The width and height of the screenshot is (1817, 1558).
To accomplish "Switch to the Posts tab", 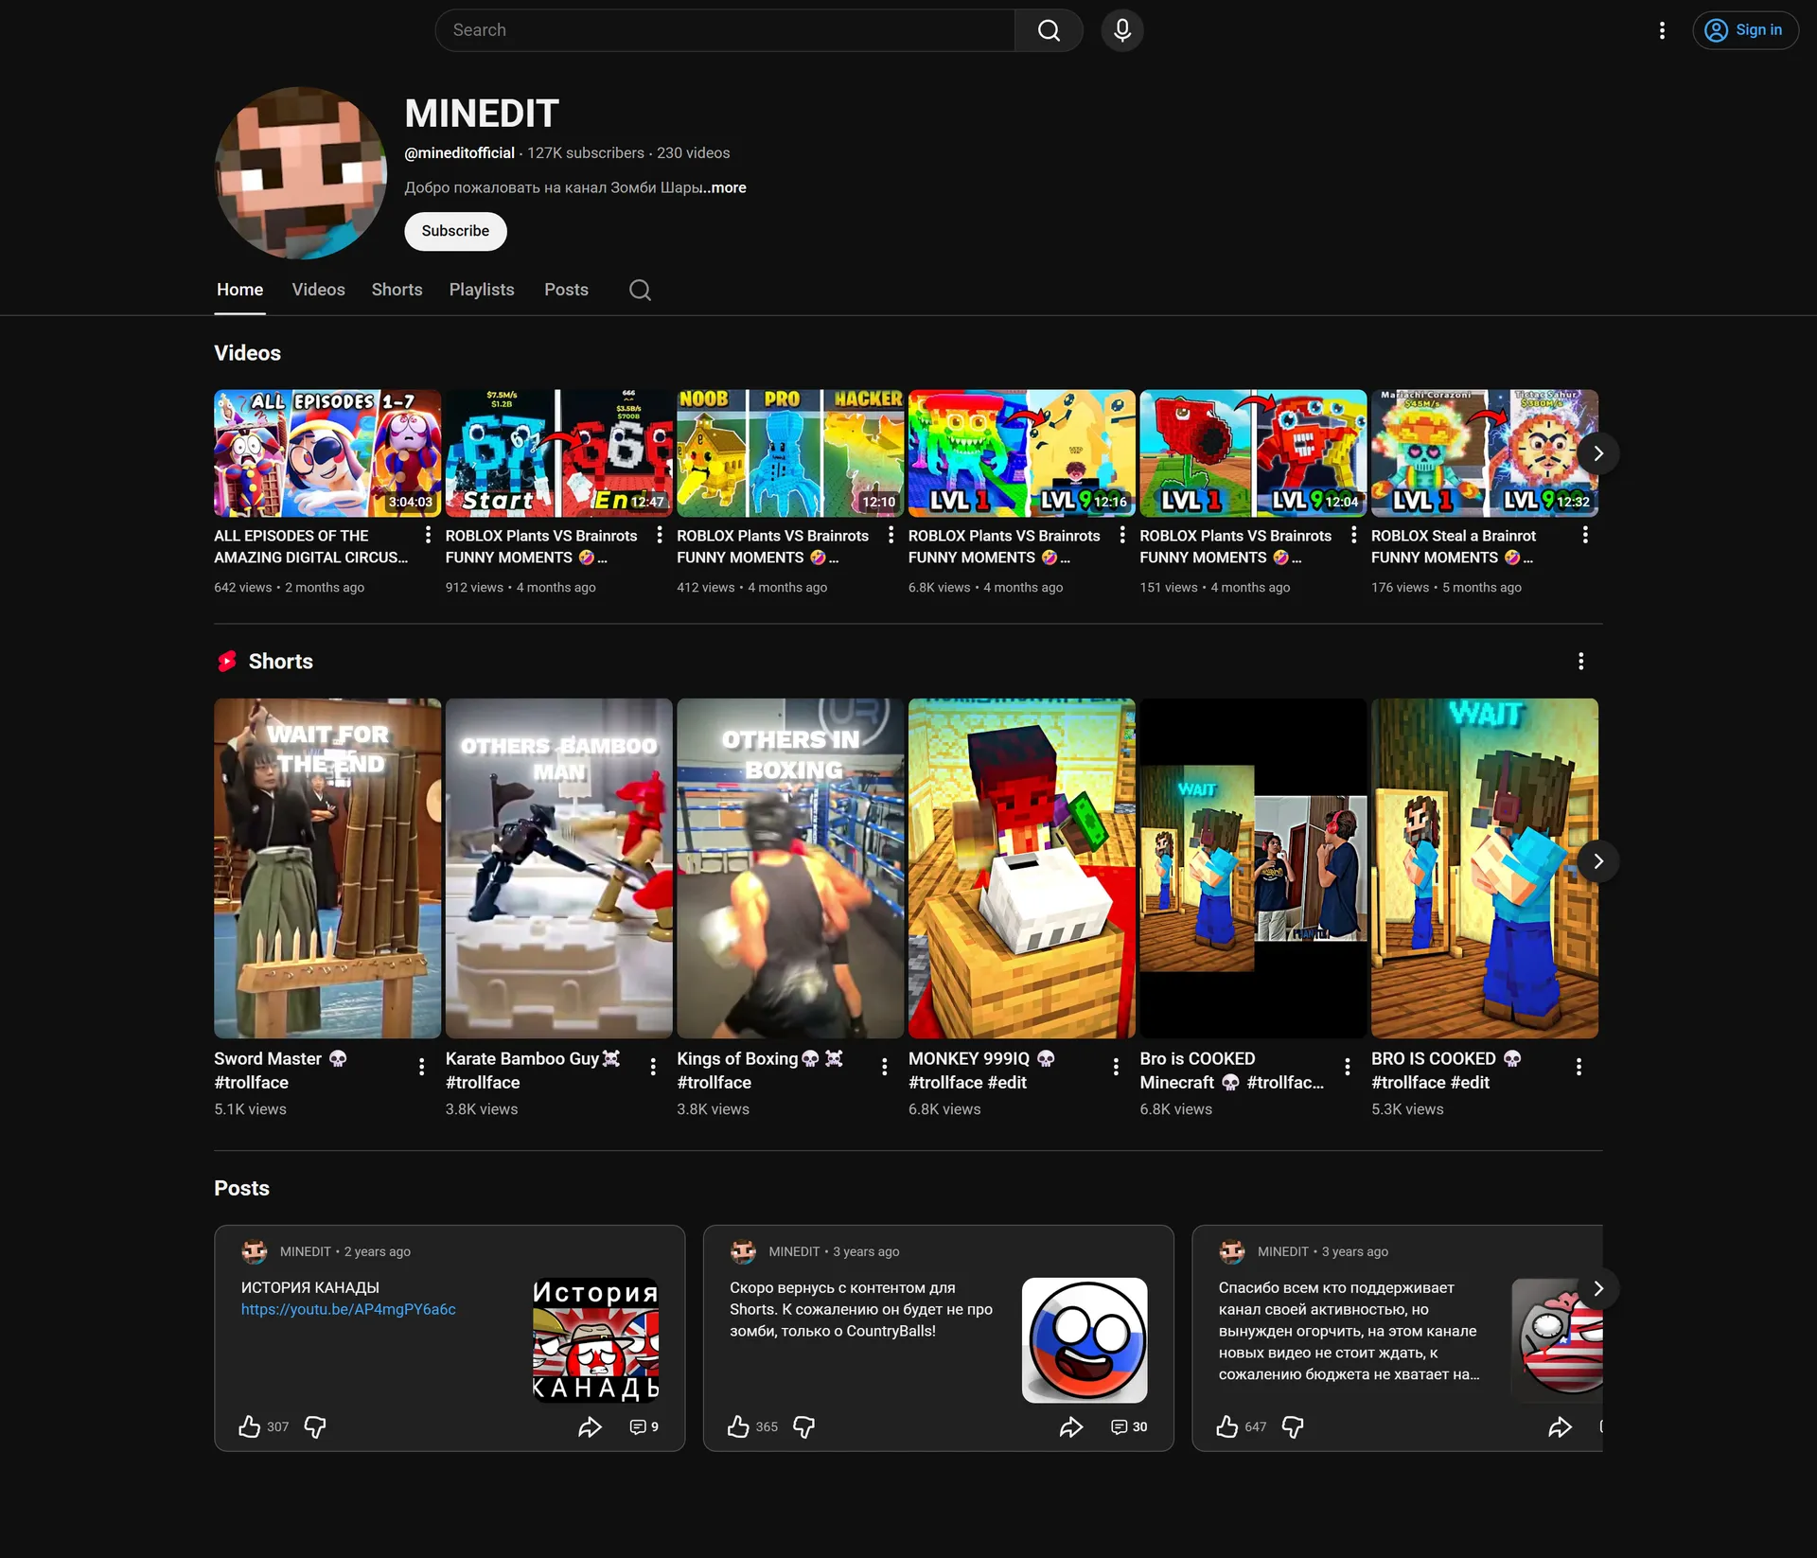I will point(566,290).
